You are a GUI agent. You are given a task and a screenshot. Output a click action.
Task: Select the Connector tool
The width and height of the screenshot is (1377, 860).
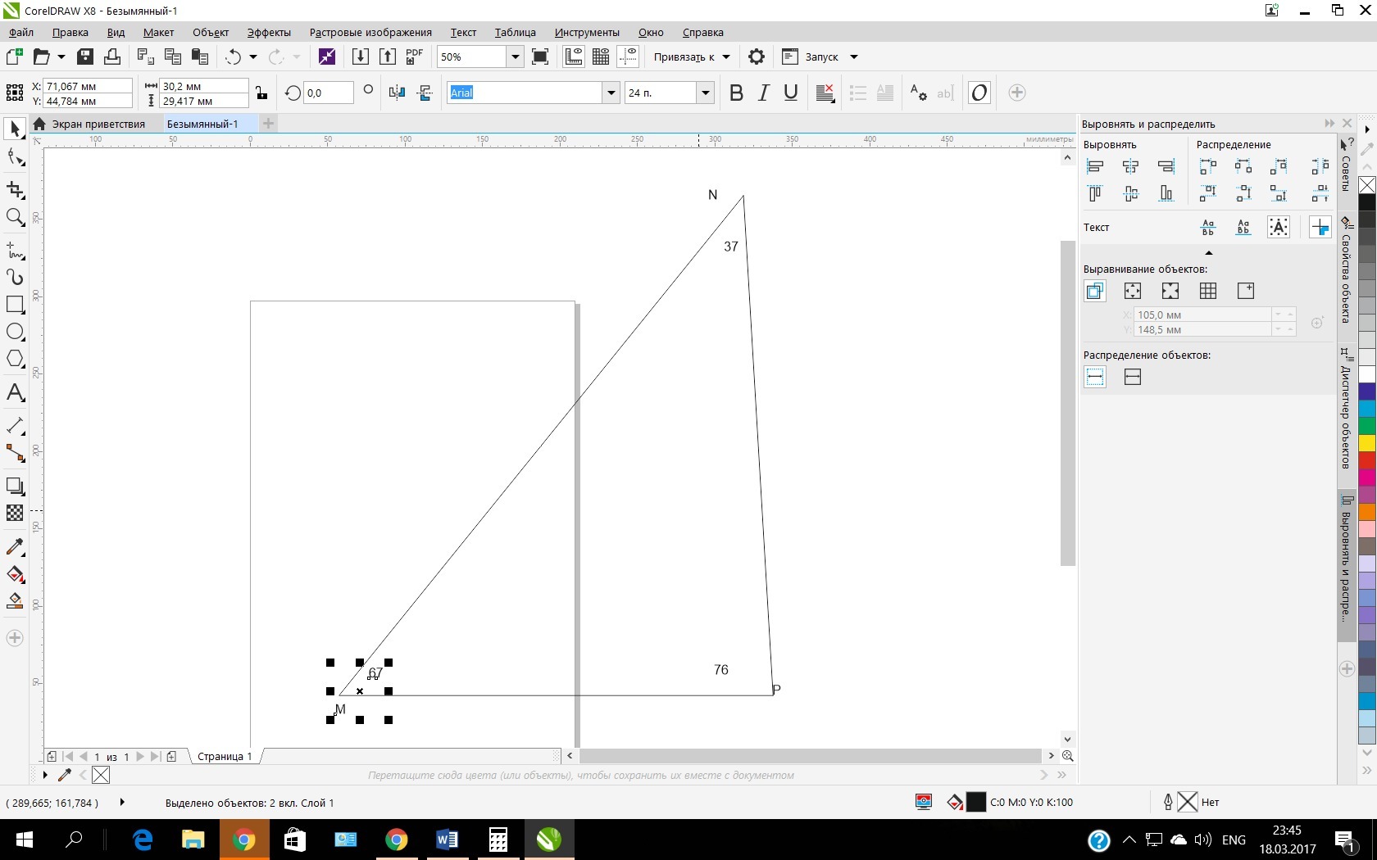click(x=15, y=453)
